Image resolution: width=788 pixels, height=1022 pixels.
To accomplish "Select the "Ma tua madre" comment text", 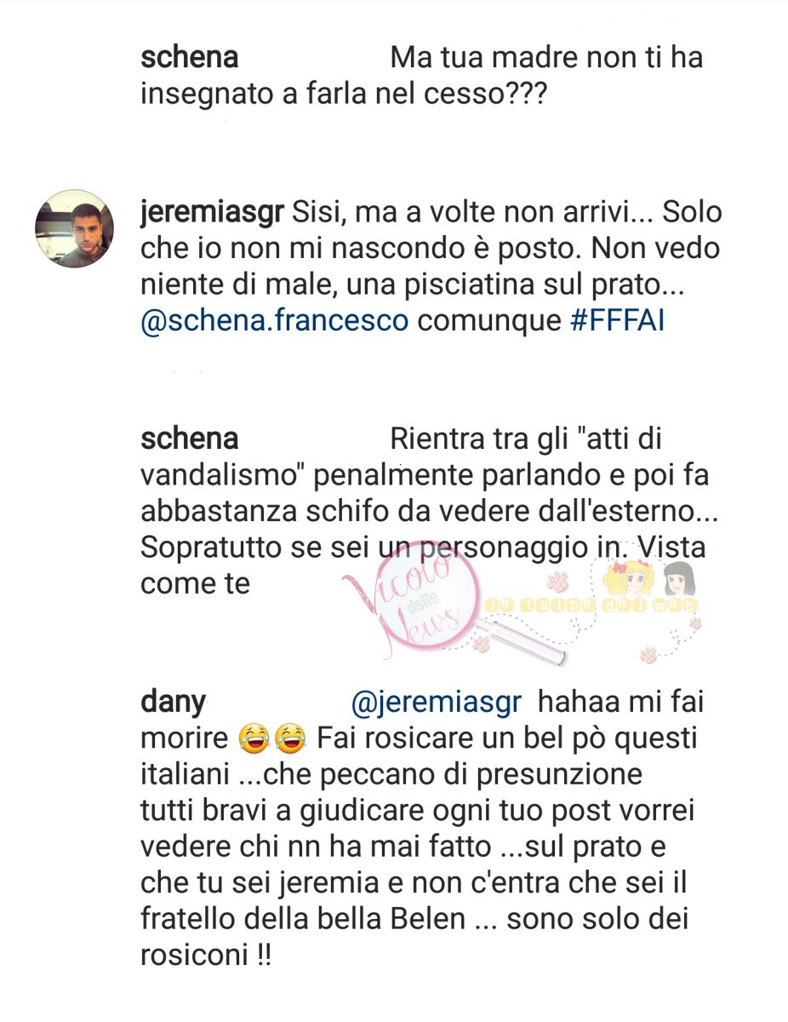I will [421, 77].
